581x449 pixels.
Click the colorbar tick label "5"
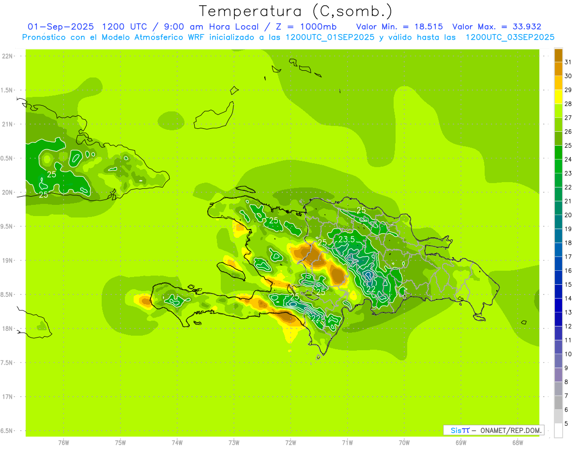[566, 423]
